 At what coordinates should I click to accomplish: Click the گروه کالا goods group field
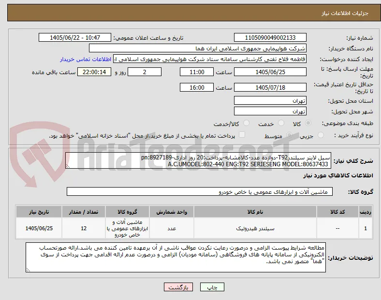pyautogui.click(x=200, y=191)
